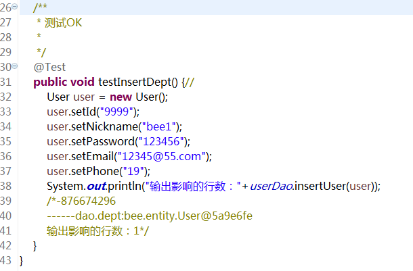Click the "9999" string in setId

116,112
